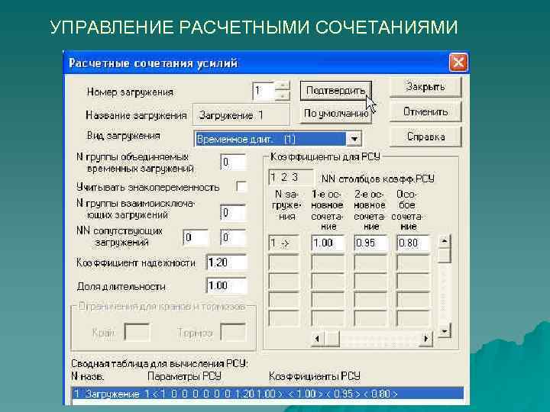This screenshot has height=412, width=550.
Task: Increase Номер загружения with up spinner arrow
Action: pos(283,85)
